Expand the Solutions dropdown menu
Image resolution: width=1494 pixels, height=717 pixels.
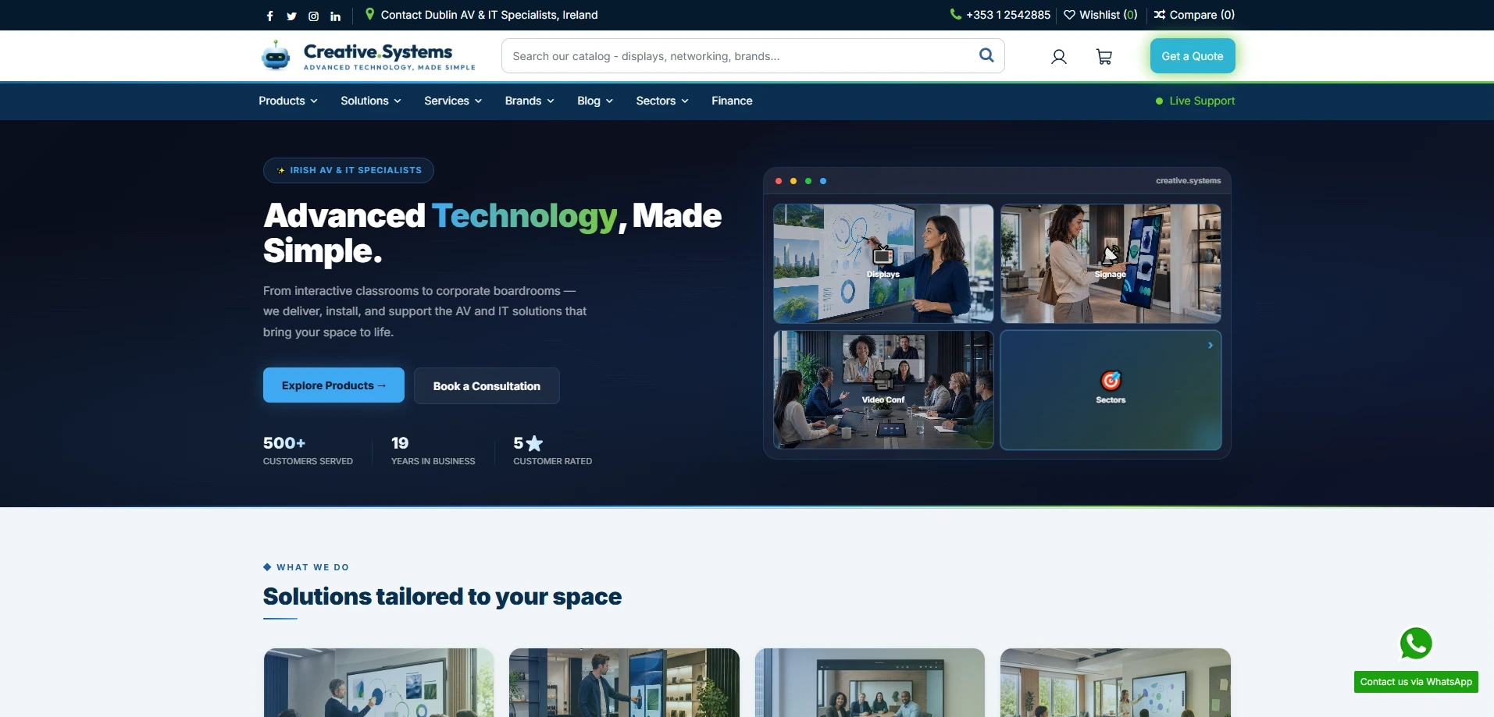point(371,101)
